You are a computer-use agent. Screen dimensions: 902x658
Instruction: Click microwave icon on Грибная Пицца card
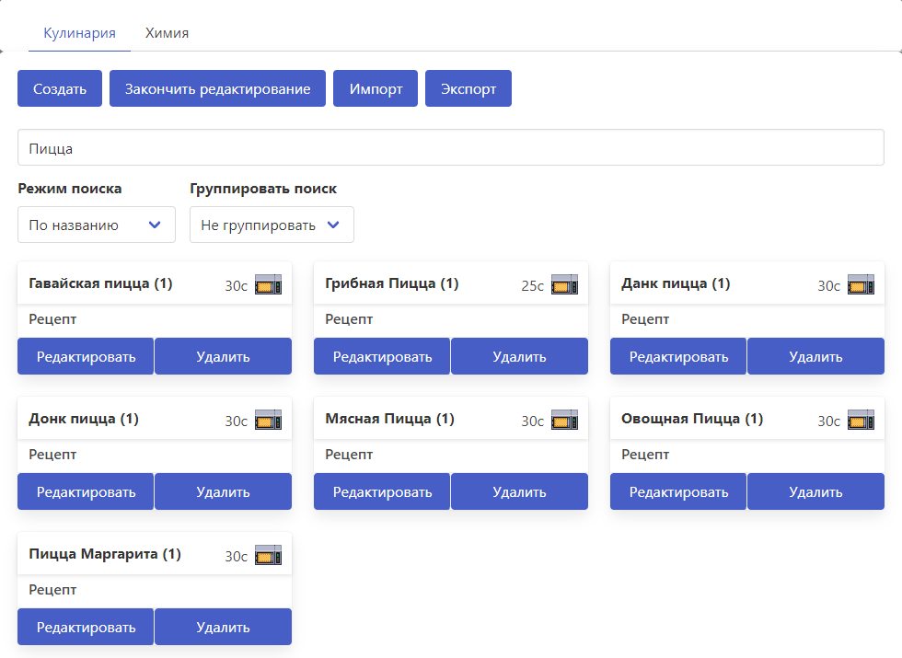tap(564, 284)
